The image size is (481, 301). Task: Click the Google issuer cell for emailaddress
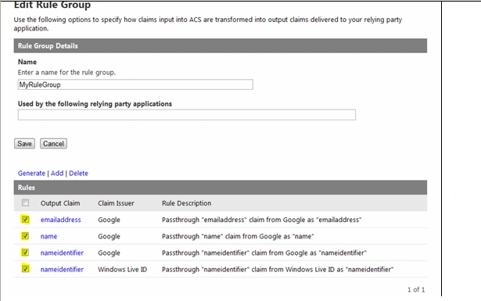point(109,220)
